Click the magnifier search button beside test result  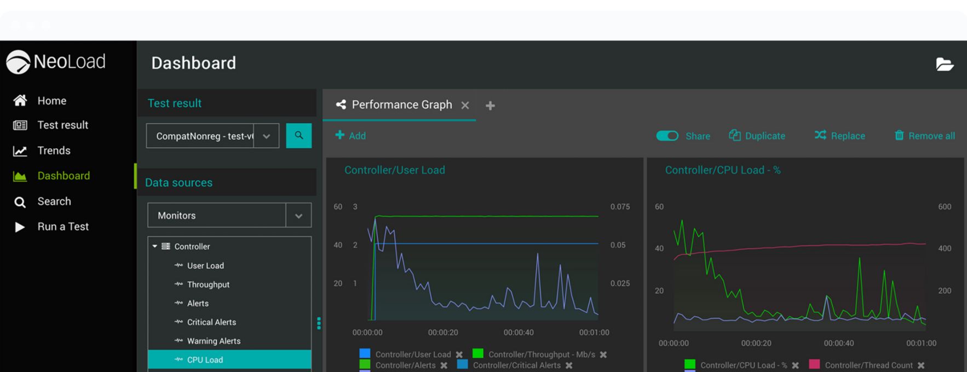(x=298, y=136)
